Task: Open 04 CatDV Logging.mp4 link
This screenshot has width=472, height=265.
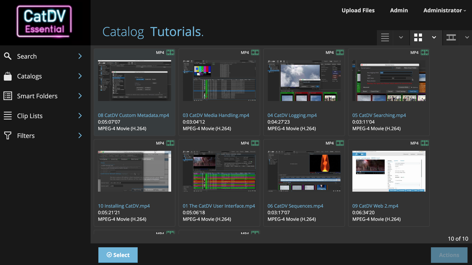Action: 292,115
